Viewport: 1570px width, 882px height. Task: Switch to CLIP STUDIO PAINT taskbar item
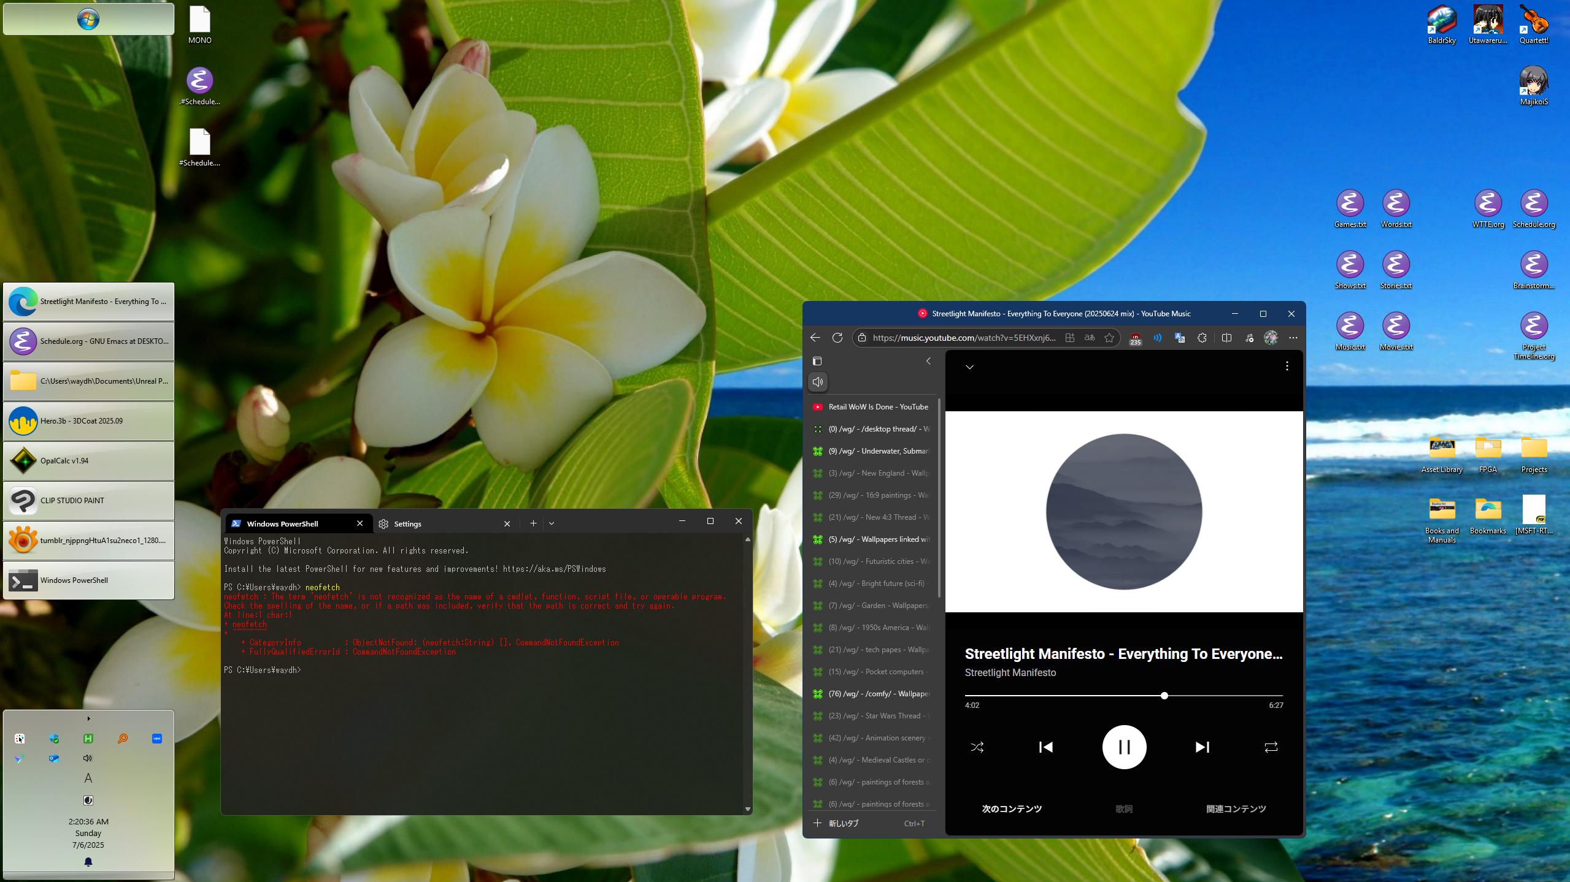point(88,500)
